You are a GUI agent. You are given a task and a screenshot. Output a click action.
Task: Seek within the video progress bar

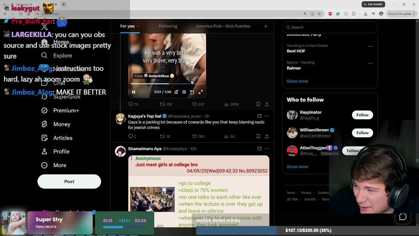pyautogui.click(x=167, y=84)
